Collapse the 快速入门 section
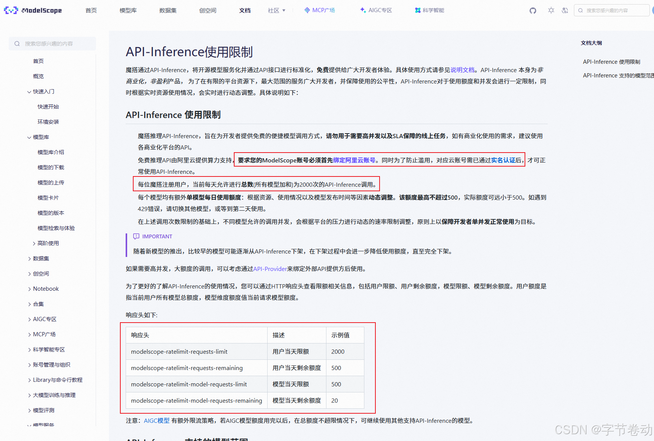The height and width of the screenshot is (441, 654). point(29,91)
